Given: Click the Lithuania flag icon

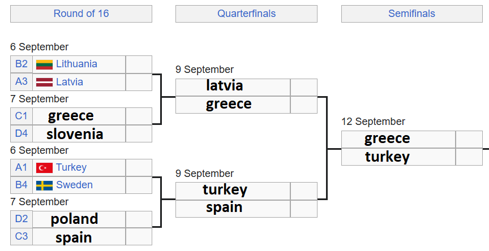Looking at the screenshot, I should coord(44,64).
